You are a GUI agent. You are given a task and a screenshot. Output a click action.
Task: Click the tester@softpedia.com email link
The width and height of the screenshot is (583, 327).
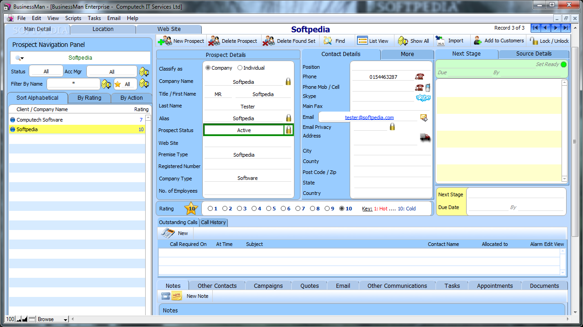click(369, 117)
